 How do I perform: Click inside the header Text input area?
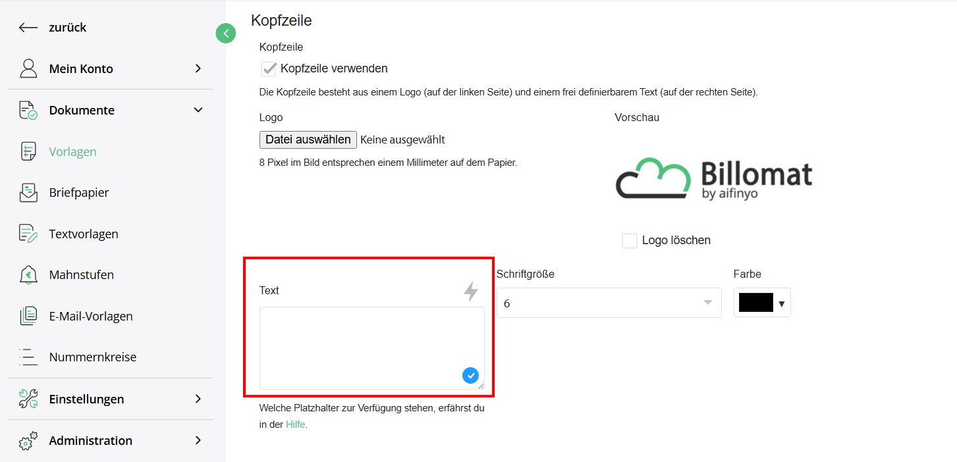coord(372,347)
